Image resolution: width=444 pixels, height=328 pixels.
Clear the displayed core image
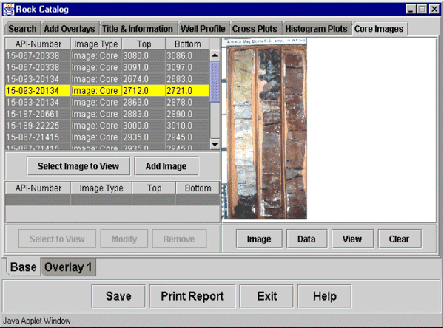400,239
